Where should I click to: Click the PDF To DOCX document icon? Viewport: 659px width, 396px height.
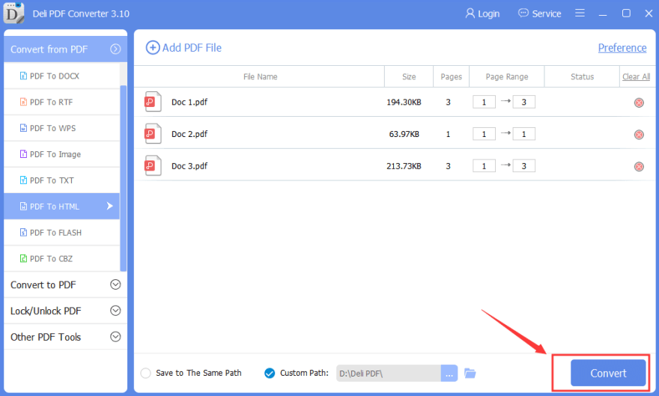(x=23, y=76)
